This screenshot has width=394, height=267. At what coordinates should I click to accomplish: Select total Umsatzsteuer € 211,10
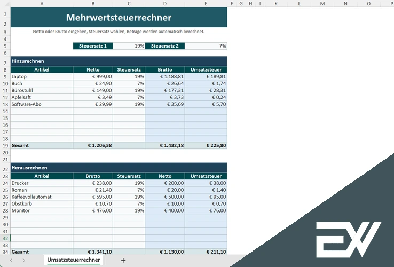coord(206,252)
